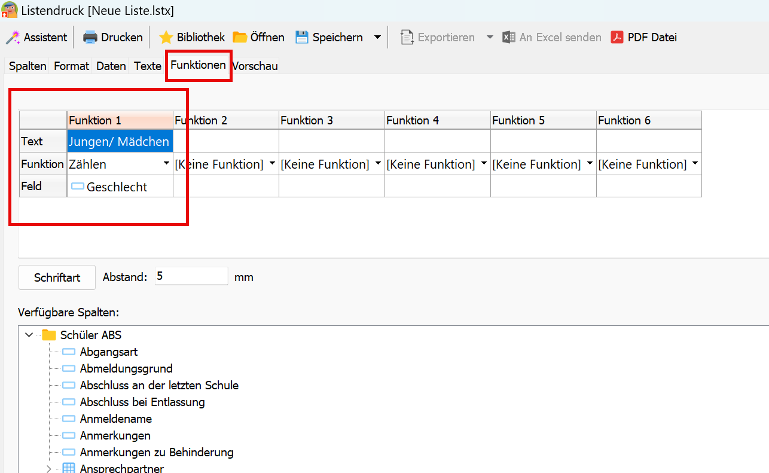Screen dimensions: 769x473
Task: Click the Text row header
Action: coord(43,142)
